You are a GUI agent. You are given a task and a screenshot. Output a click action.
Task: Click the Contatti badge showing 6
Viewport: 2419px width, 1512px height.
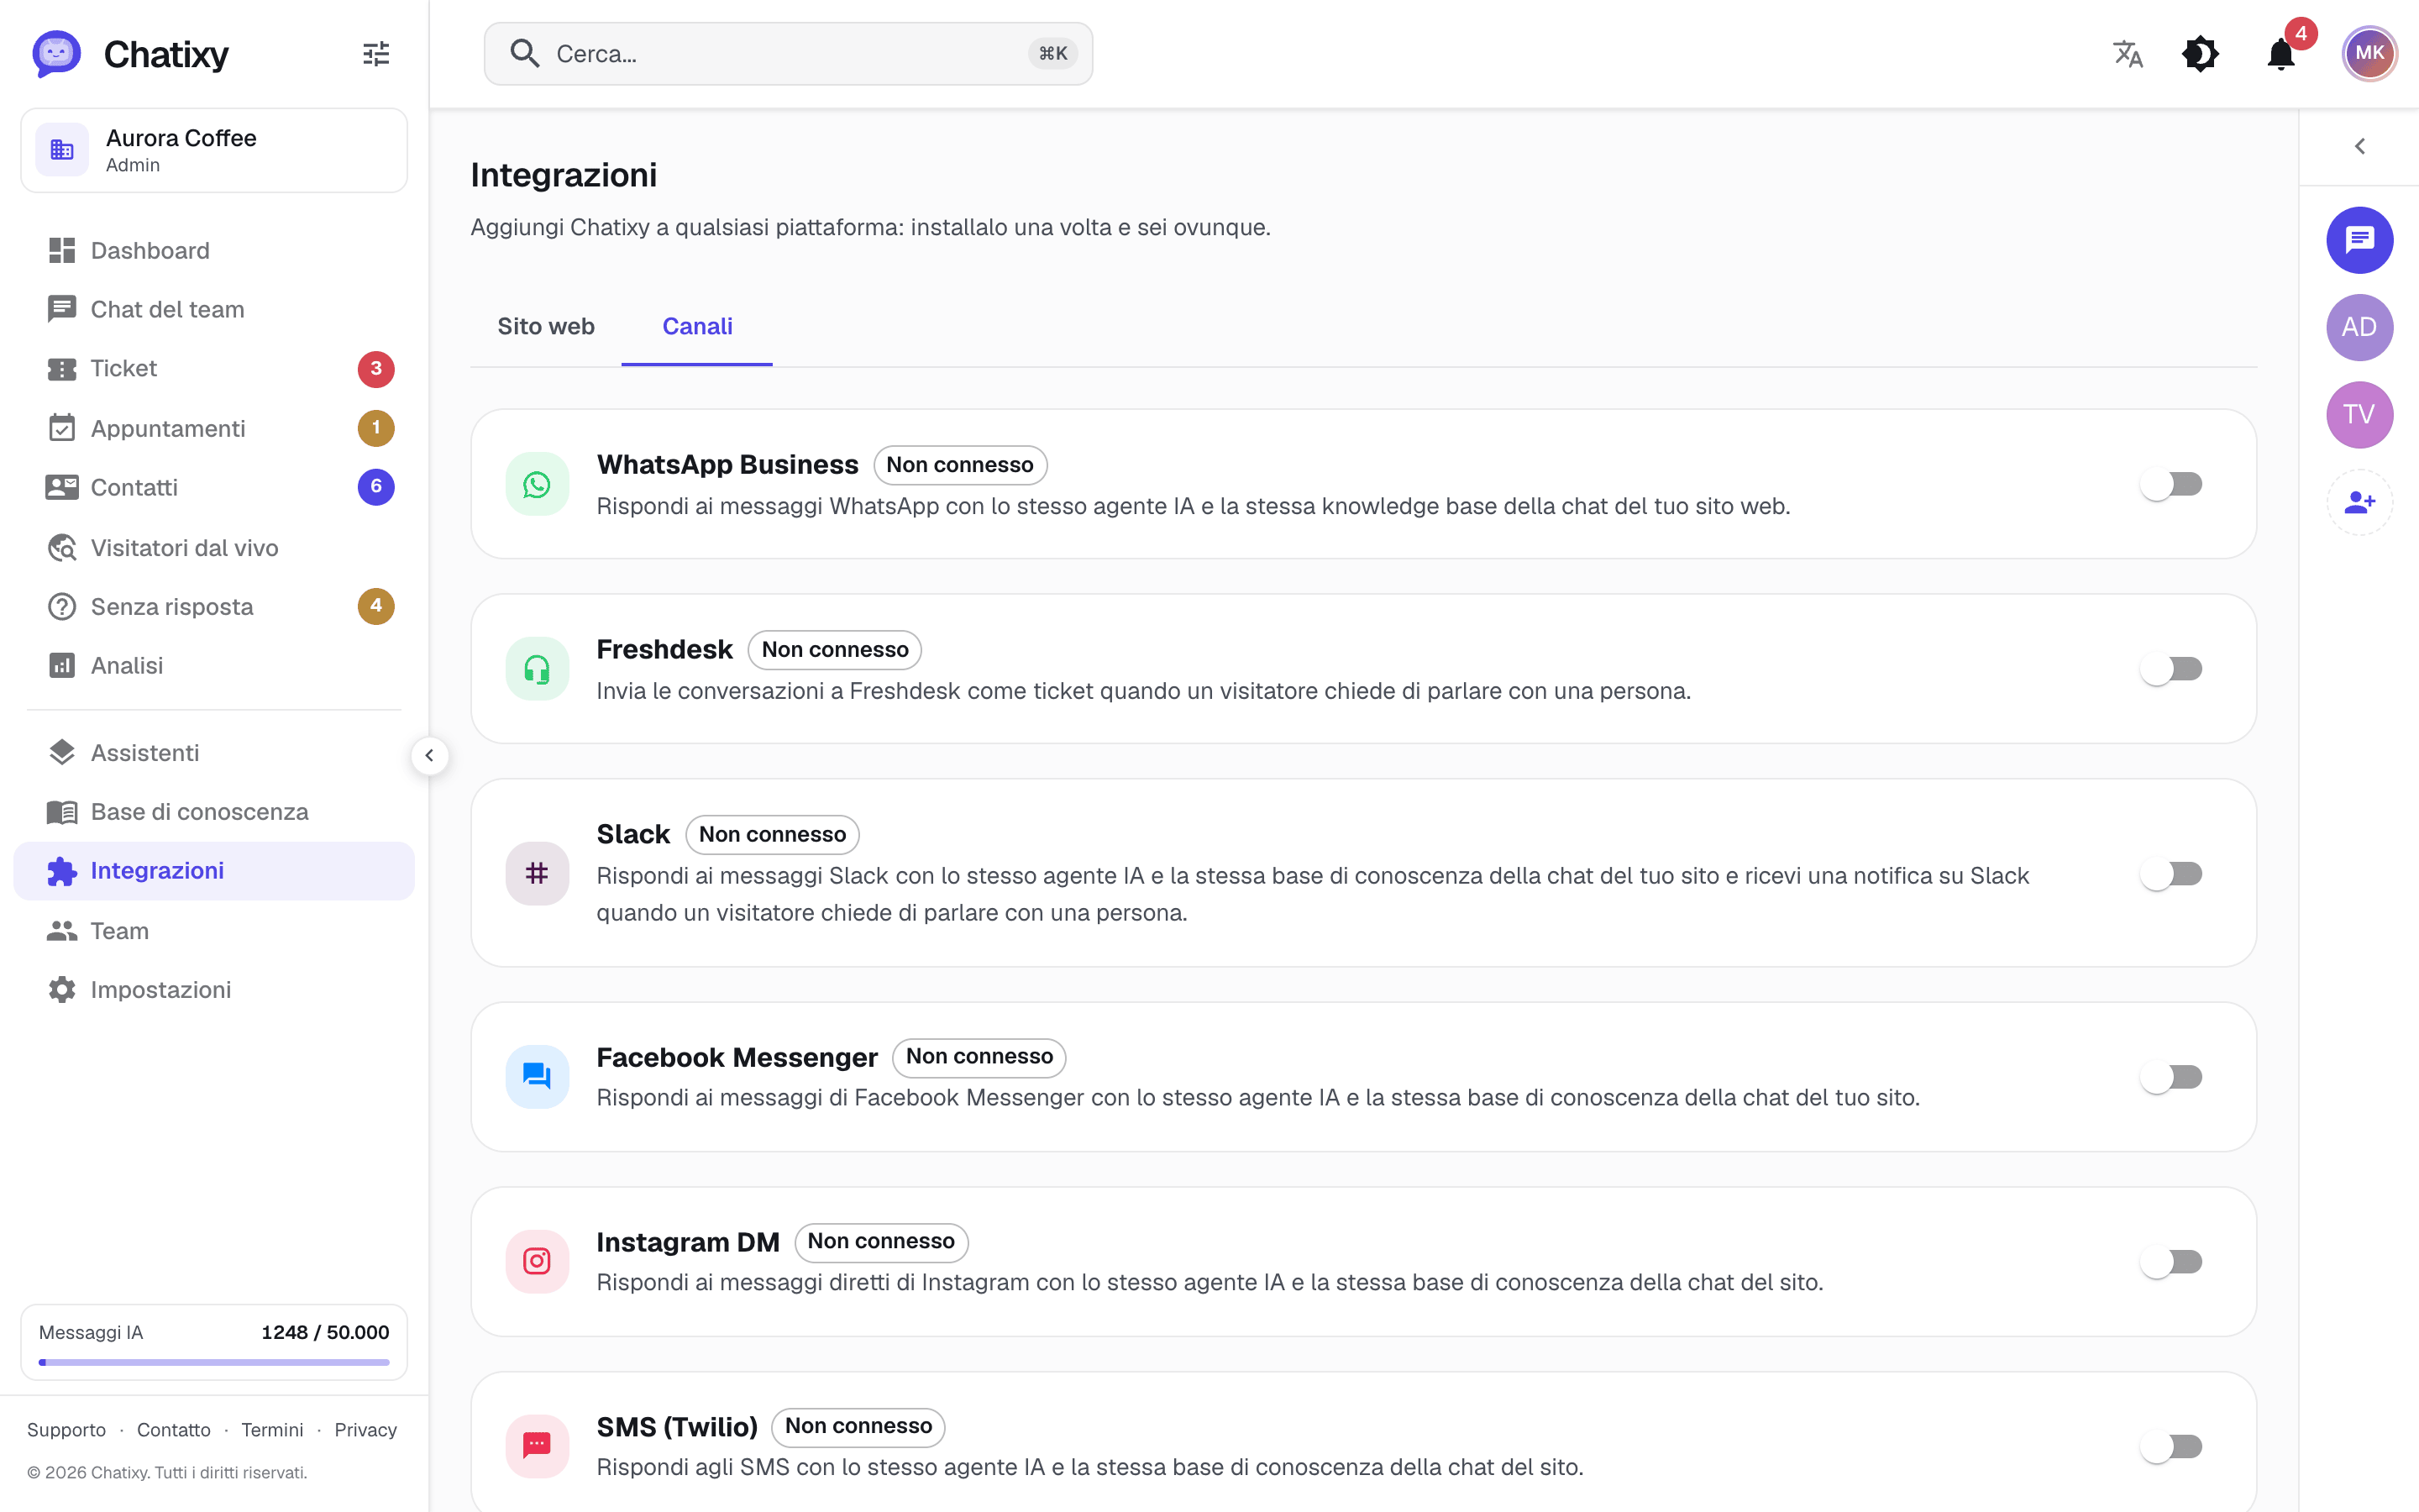(375, 487)
